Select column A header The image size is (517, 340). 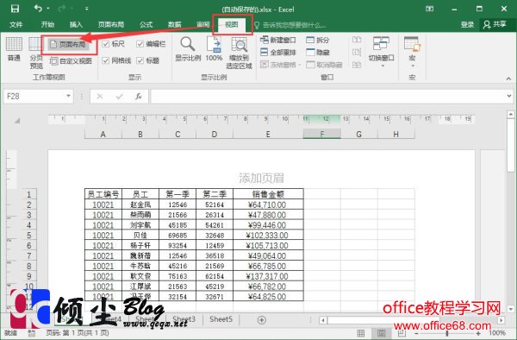click(103, 134)
